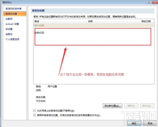Viewport: 158px width, 127px height.
Task: Close the 信任中心 dialog window
Action: (155, 2)
